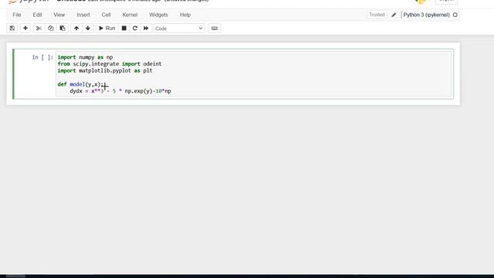The height and width of the screenshot is (278, 494).
Task: Run the current cell
Action: pos(107,29)
